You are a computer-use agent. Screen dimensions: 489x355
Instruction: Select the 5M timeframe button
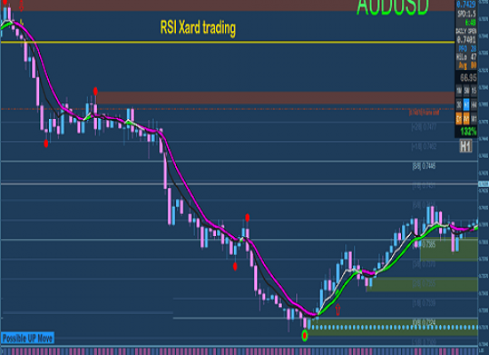point(466,91)
